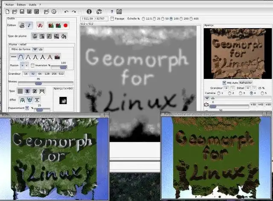
Task: Collapse filtre de forme with up arrow
Action: pyautogui.click(x=41, y=50)
